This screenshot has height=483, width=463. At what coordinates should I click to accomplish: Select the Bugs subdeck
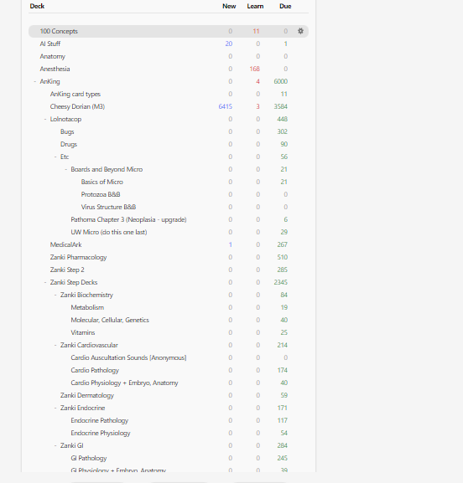tap(67, 131)
